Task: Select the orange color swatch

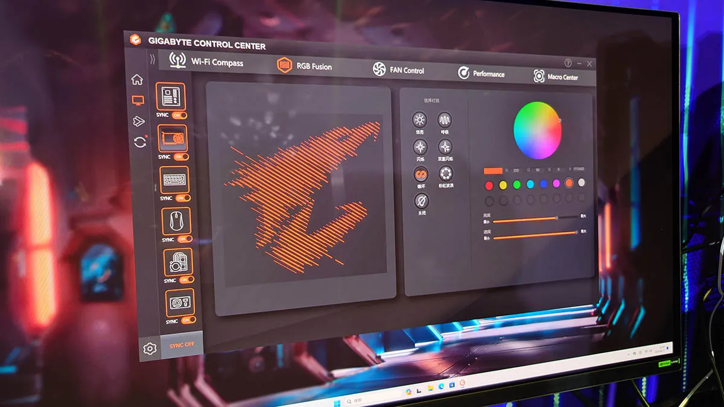Action: 569,183
